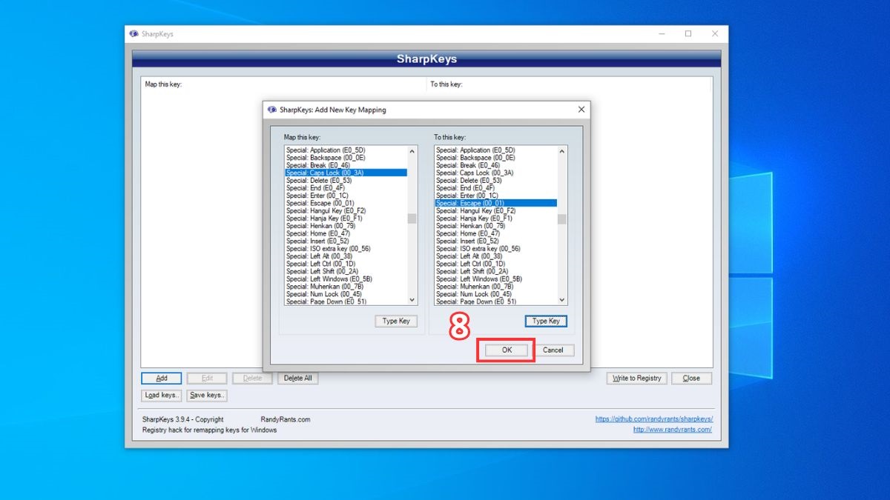Click To this key column header in main window
This screenshot has width=890, height=500.
click(570, 84)
